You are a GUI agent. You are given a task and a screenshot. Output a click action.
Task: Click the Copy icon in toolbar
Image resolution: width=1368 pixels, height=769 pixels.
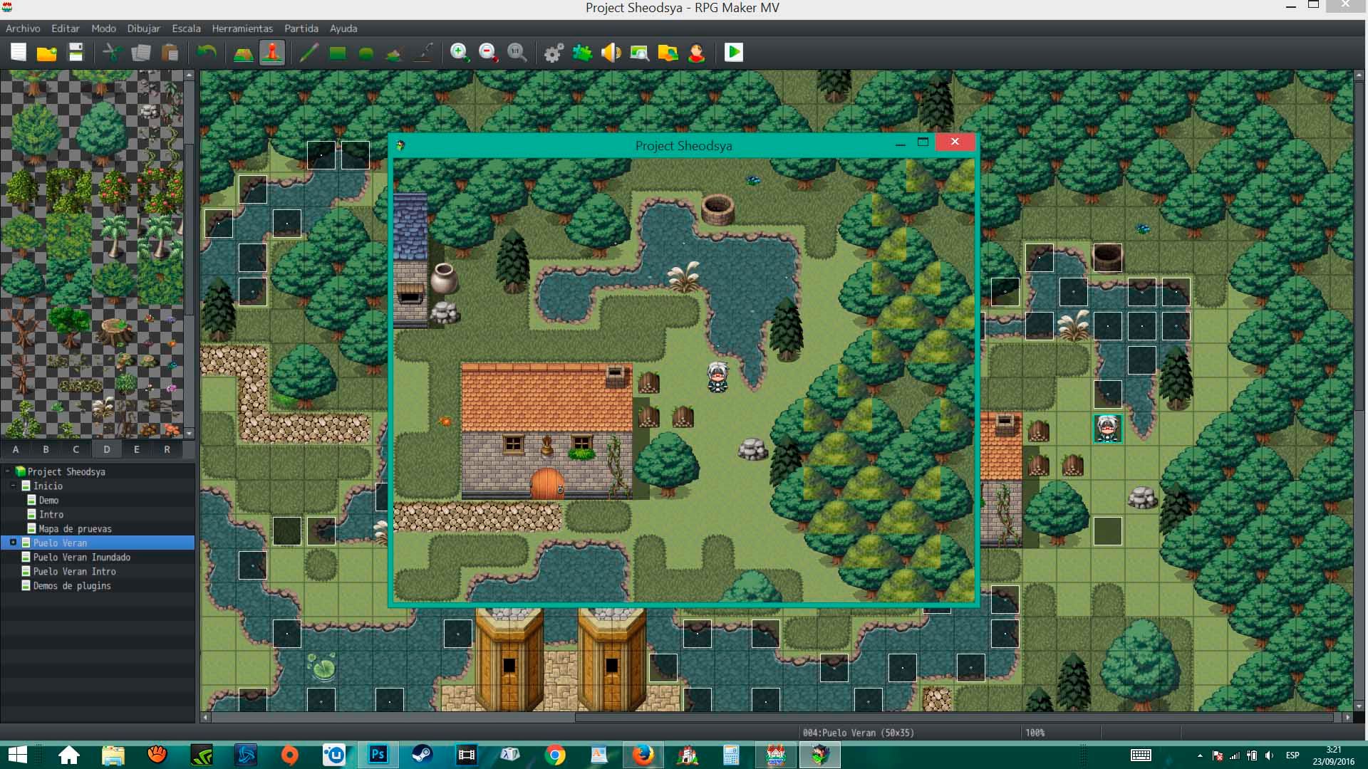141,52
